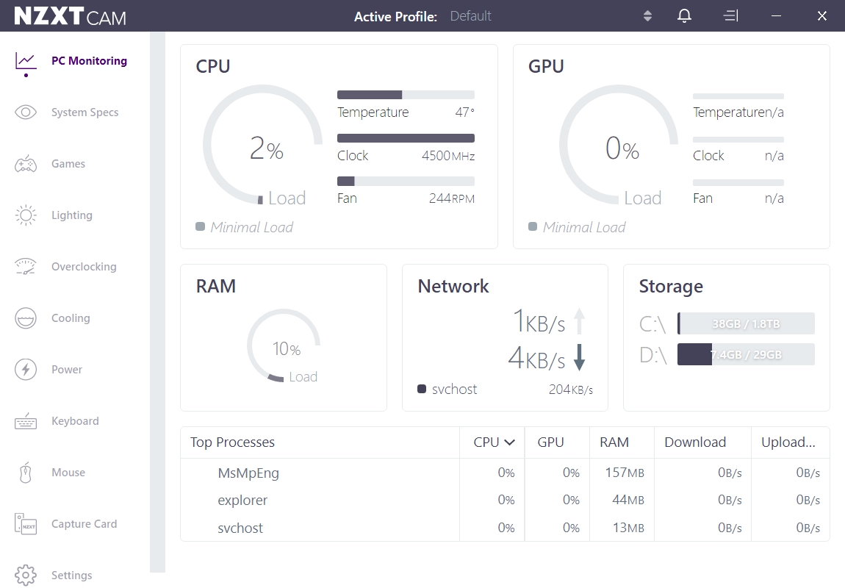Click the System Specs eye icon

point(26,112)
